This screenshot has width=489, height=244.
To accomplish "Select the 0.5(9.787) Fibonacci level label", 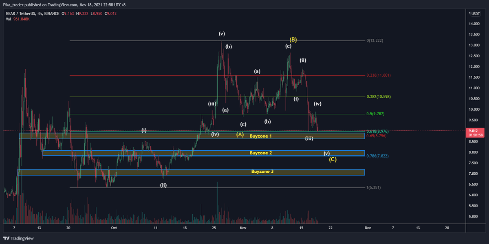I will tap(376, 114).
